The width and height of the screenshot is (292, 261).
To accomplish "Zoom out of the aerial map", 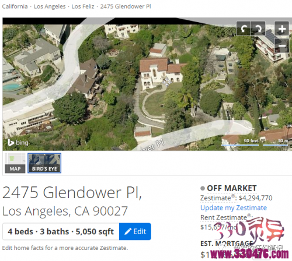I will coord(281,45).
